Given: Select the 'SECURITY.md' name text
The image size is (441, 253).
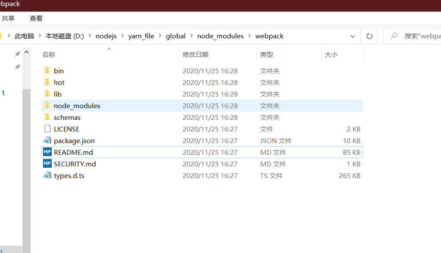Looking at the screenshot, I should point(75,164).
